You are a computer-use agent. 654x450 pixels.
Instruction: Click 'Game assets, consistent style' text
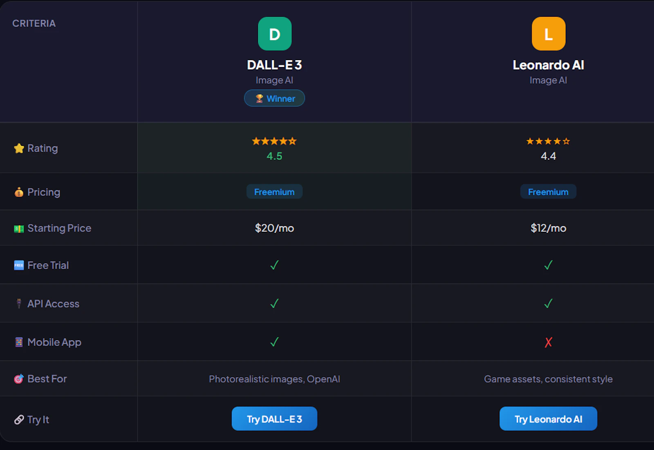click(x=548, y=379)
